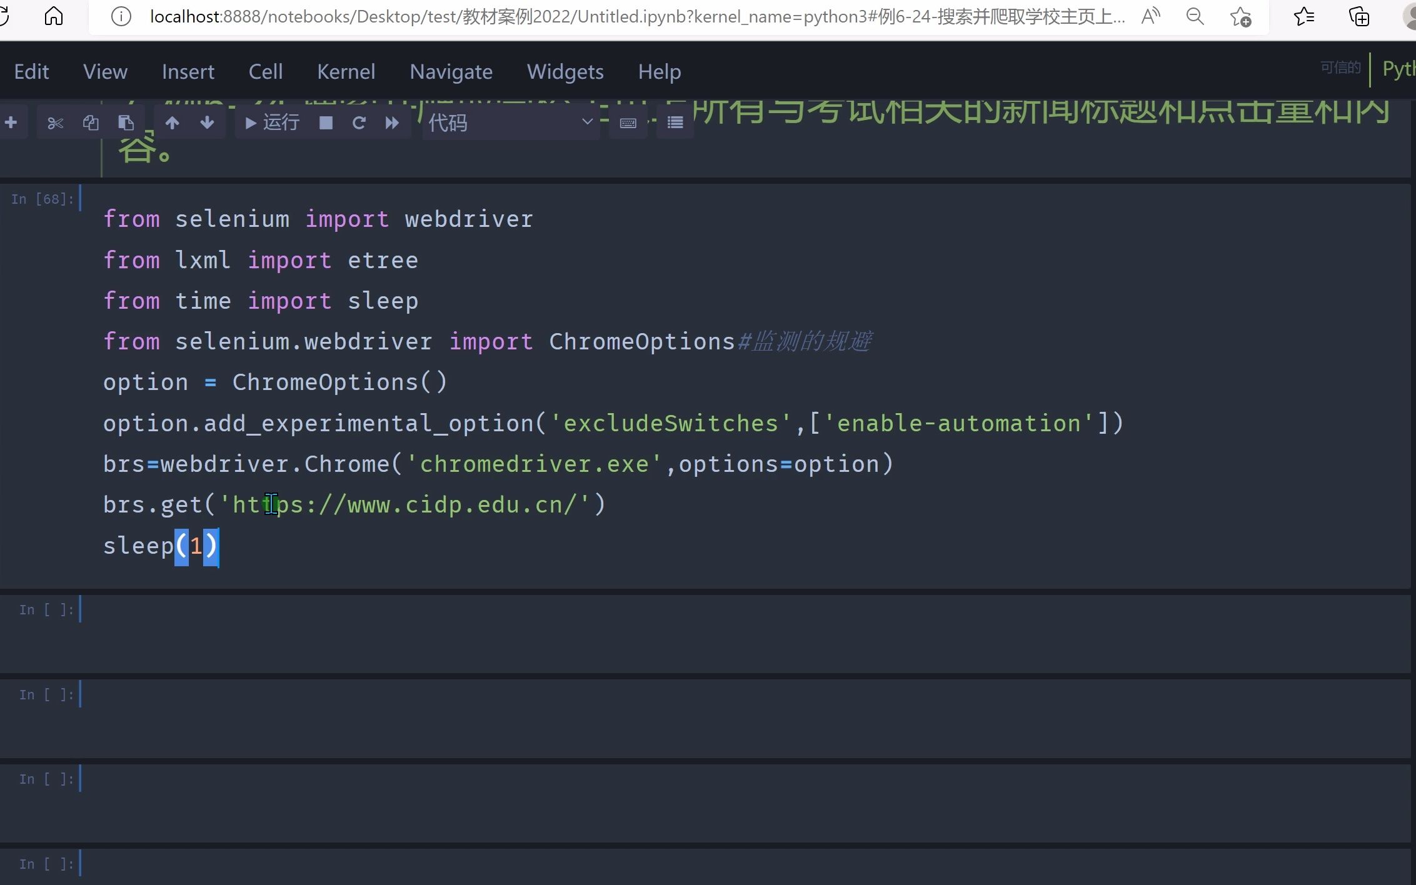Click the 'excludeSwitches' string in code

671,423
